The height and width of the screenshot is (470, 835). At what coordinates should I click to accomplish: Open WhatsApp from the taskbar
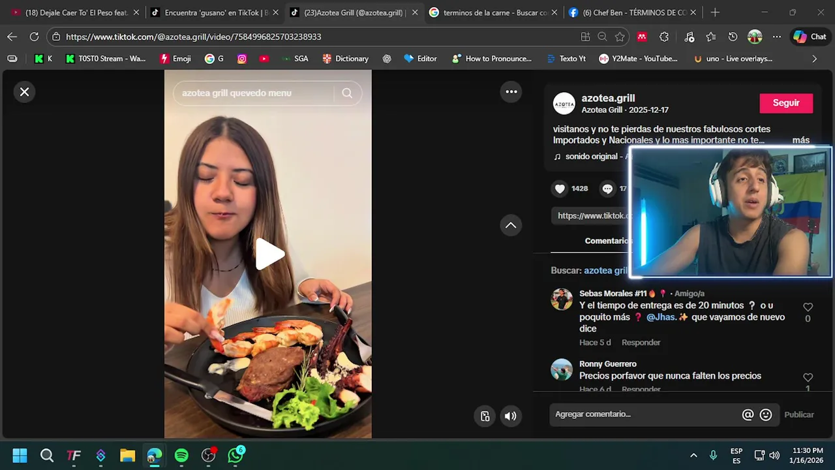235,455
